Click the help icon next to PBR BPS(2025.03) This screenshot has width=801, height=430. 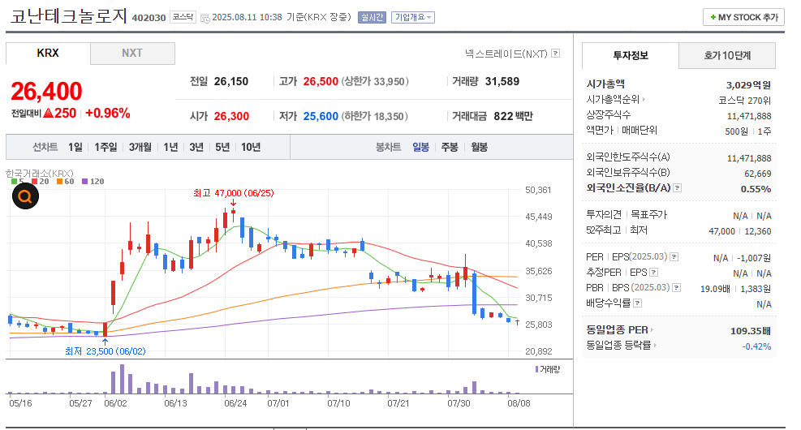[677, 287]
